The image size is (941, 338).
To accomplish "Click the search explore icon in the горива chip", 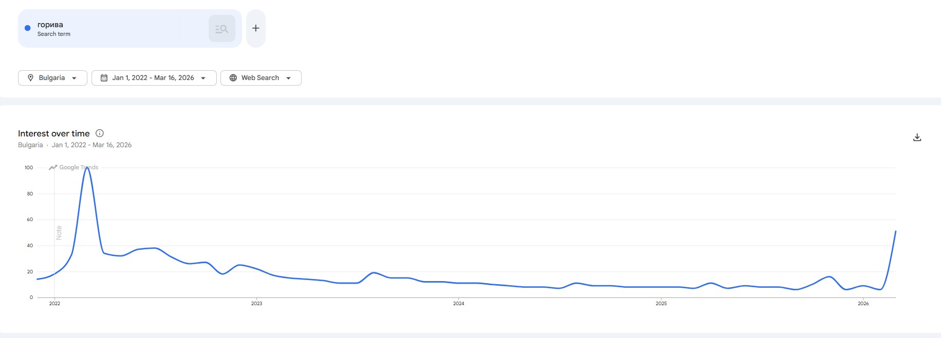I will pyautogui.click(x=222, y=29).
